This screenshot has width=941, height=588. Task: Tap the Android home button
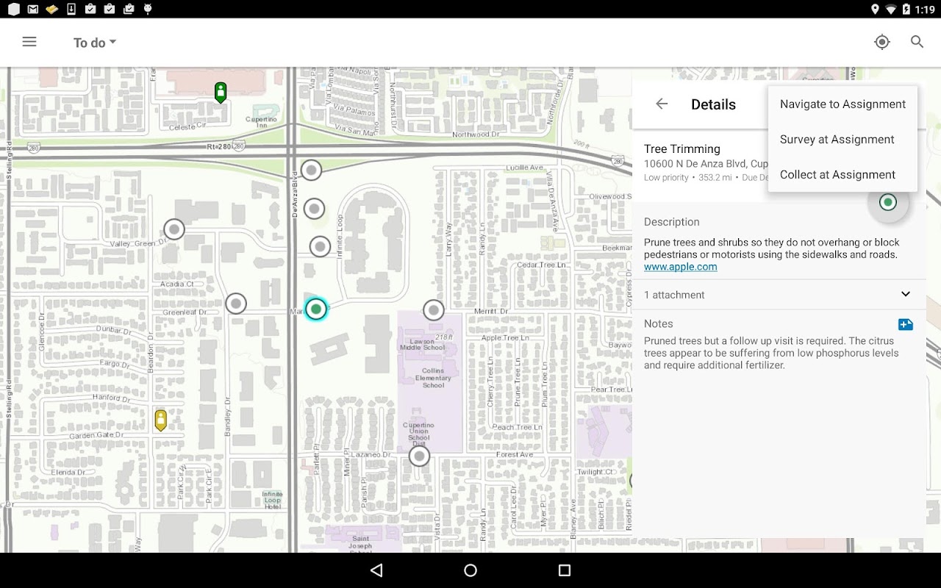coord(470,570)
